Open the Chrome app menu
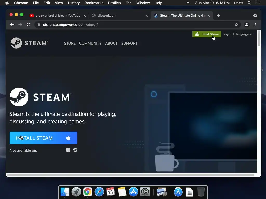 [x=21, y=3]
